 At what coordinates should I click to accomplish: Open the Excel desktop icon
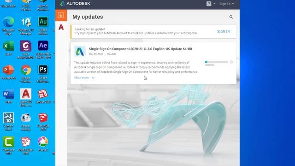pyautogui.click(x=8, y=48)
